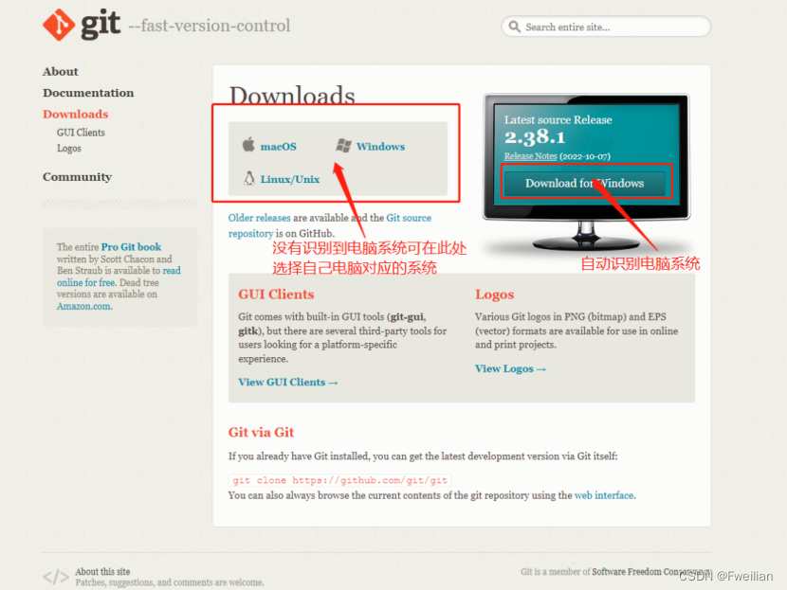
Task: Open the Release Notes link
Action: [x=531, y=156]
